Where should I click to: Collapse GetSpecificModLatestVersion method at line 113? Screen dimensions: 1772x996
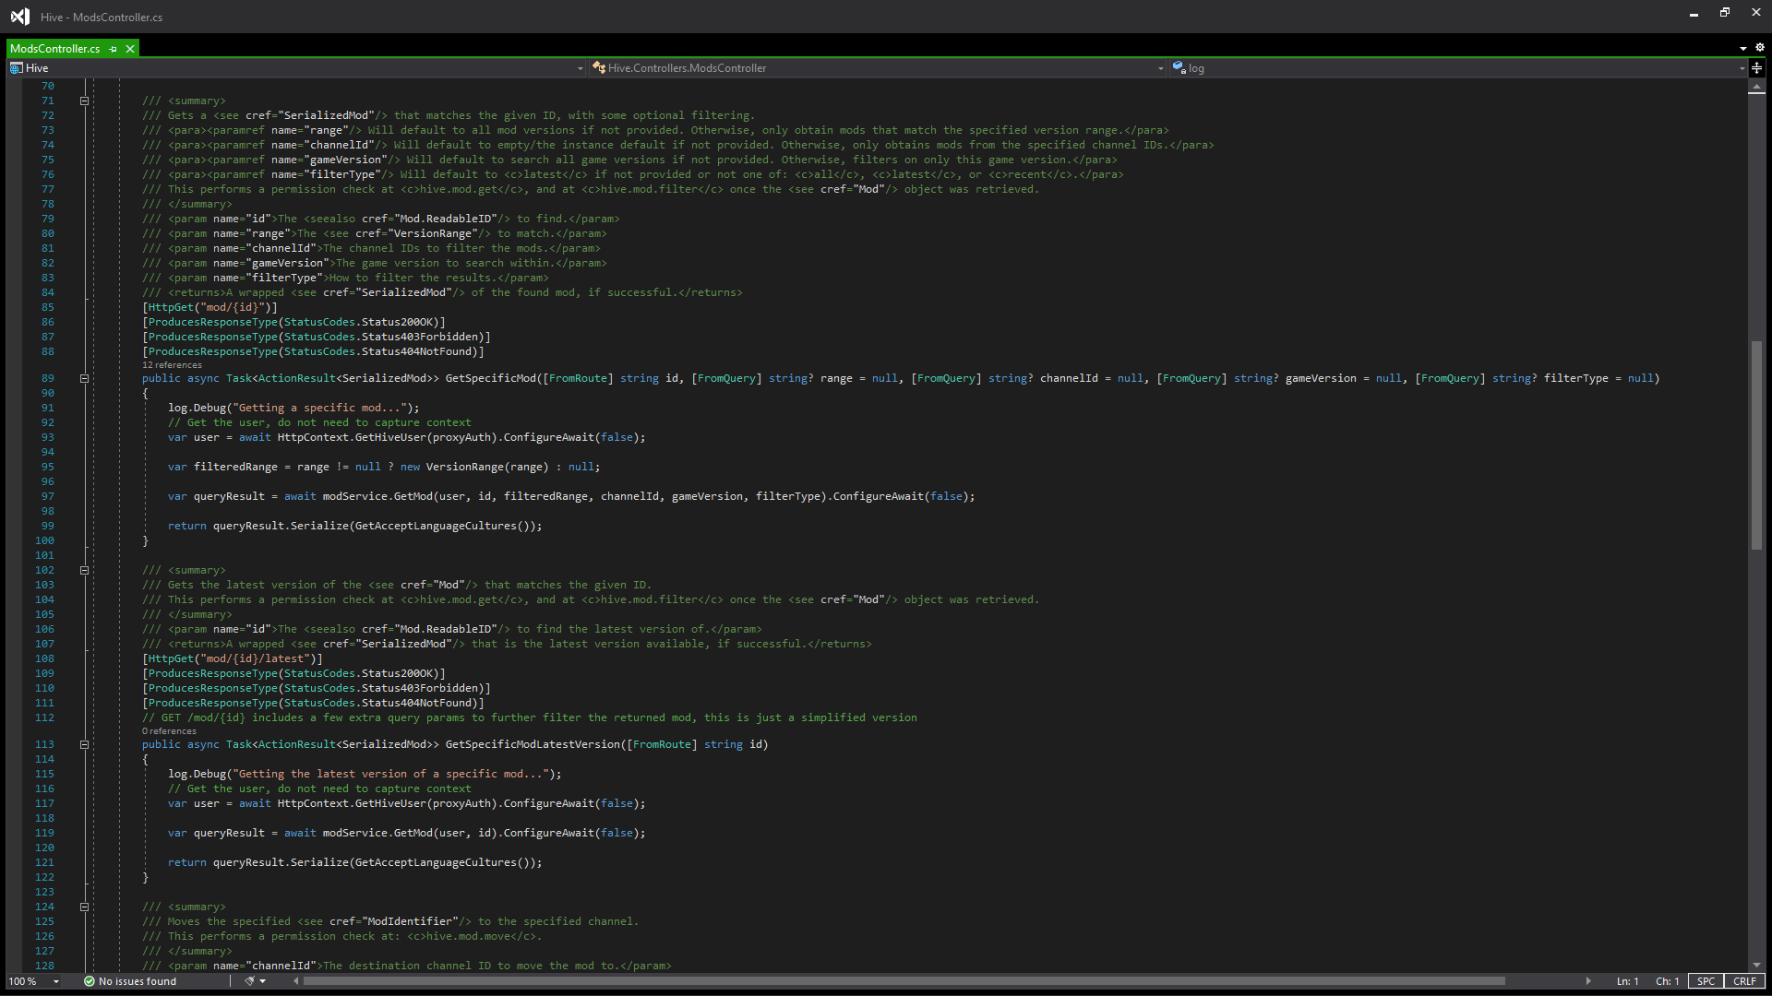click(84, 744)
